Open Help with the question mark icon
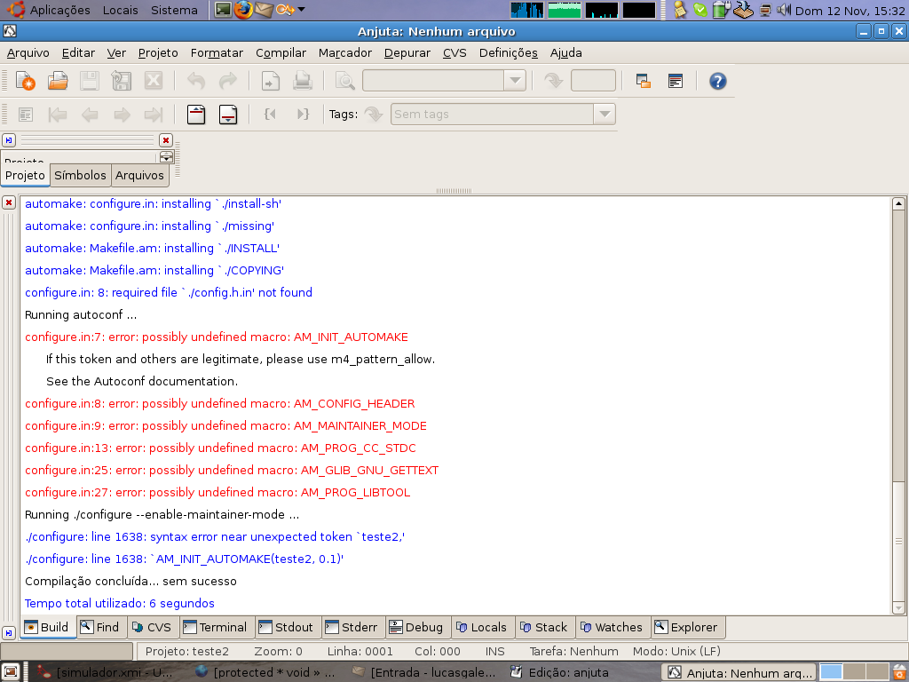The width and height of the screenshot is (909, 682). pos(717,81)
